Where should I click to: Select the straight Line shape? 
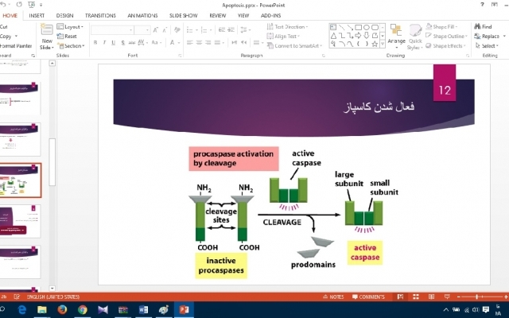[341, 27]
